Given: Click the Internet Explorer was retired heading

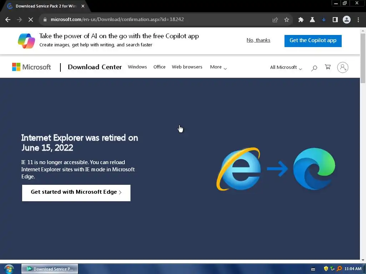Looking at the screenshot, I should pyautogui.click(x=79, y=143).
